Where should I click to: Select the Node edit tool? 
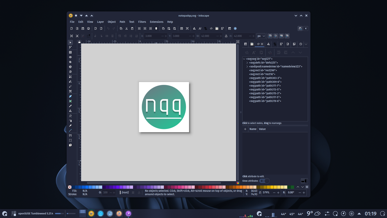click(70, 47)
